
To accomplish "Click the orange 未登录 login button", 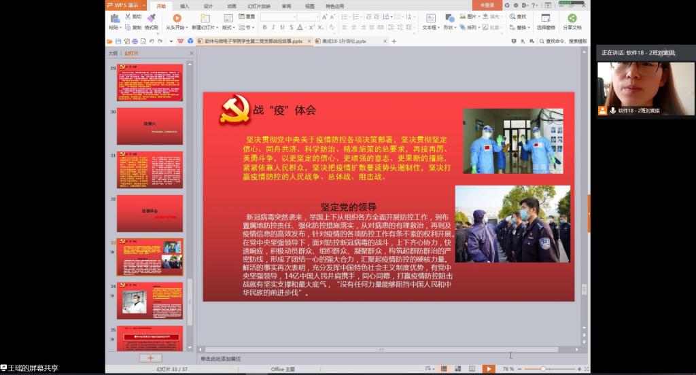I will tap(487, 5).
